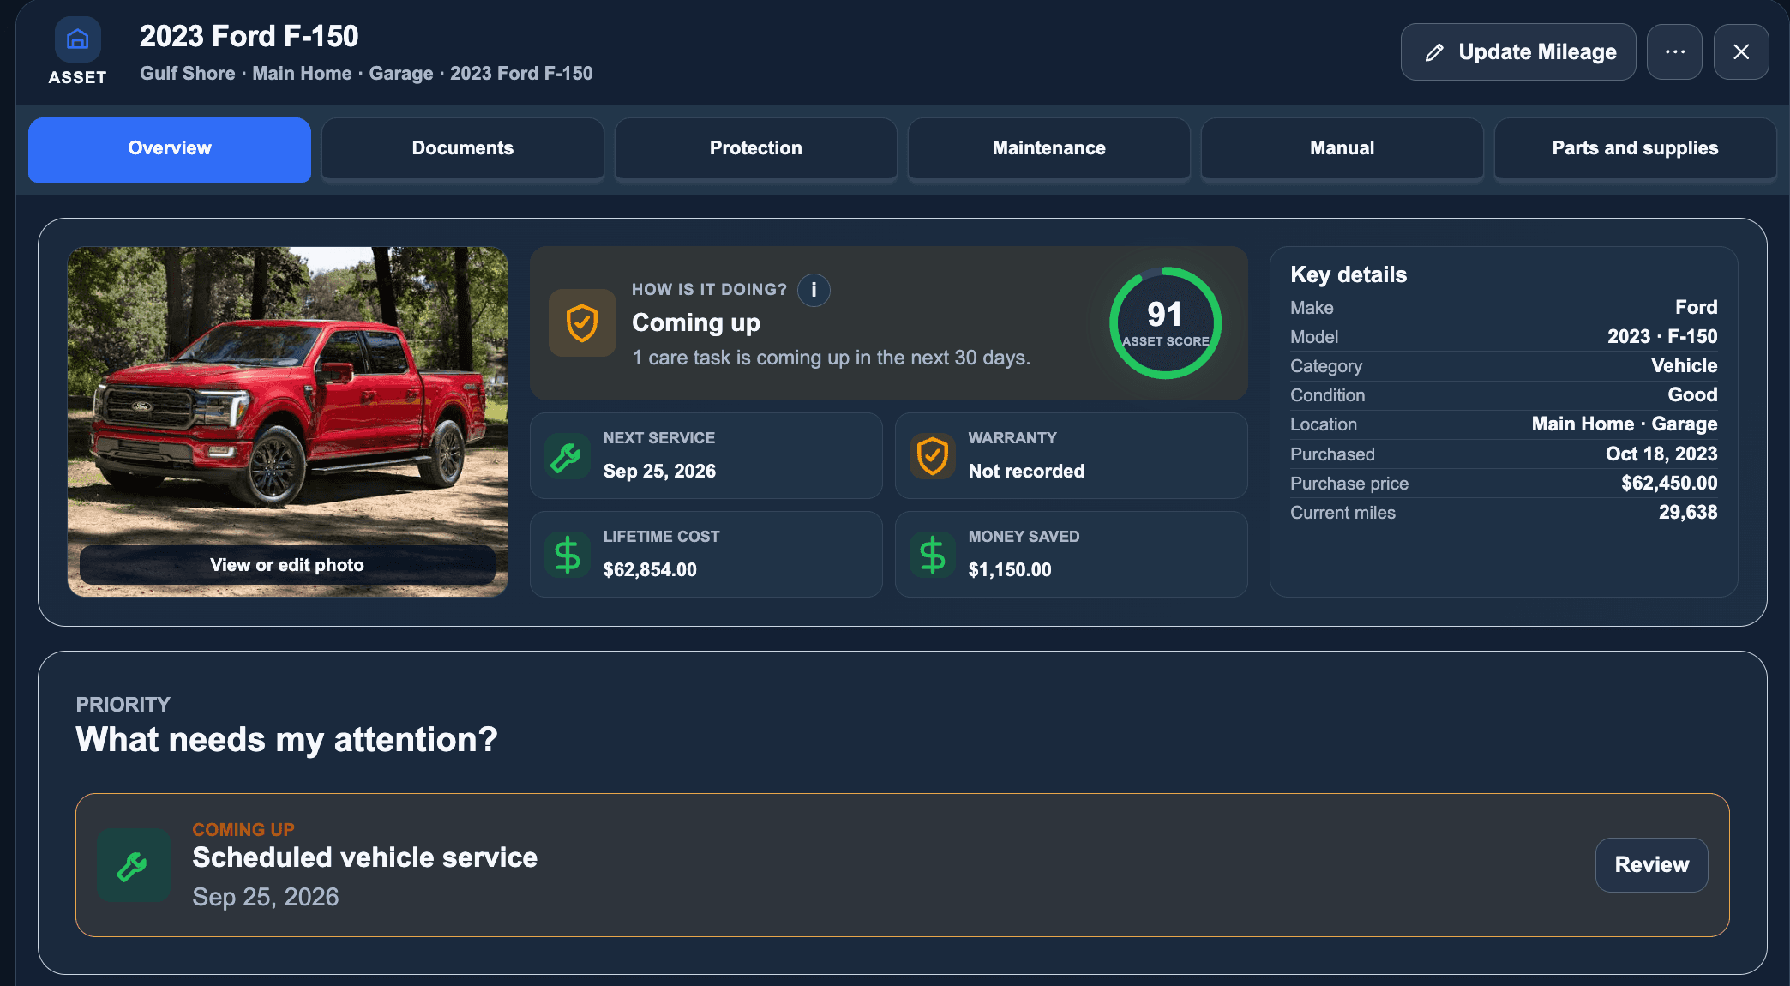Close the asset detail panel
Image resolution: width=1790 pixels, height=986 pixels.
(1741, 52)
